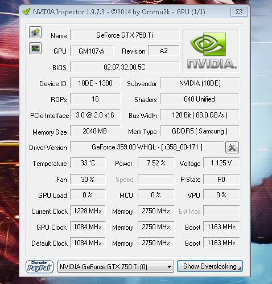
Task: Click the screenshot upload camera icon
Action: (x=35, y=32)
